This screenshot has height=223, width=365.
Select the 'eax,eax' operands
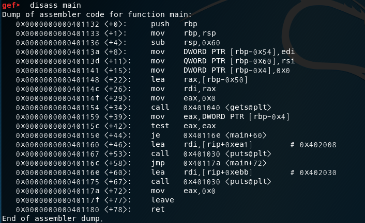[x=200, y=126]
